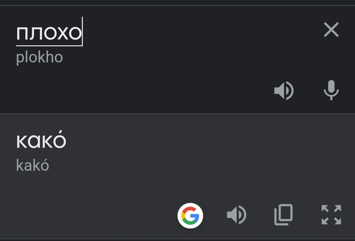Play audio of the translation како́

[236, 216]
